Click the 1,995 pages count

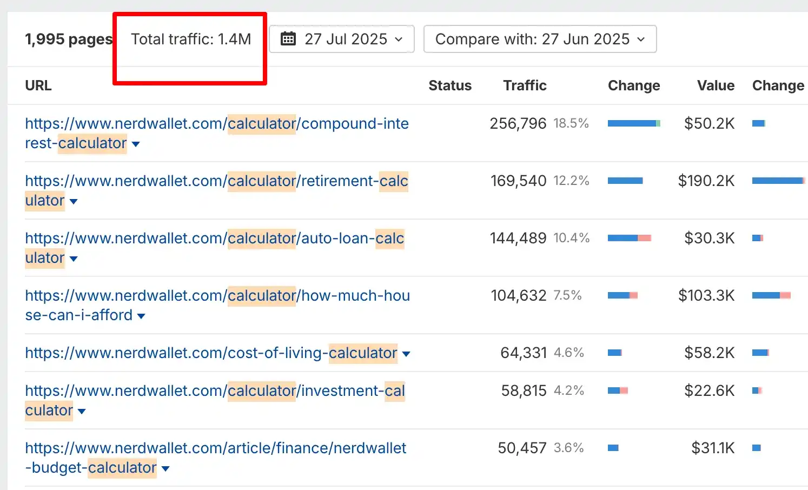(x=69, y=39)
